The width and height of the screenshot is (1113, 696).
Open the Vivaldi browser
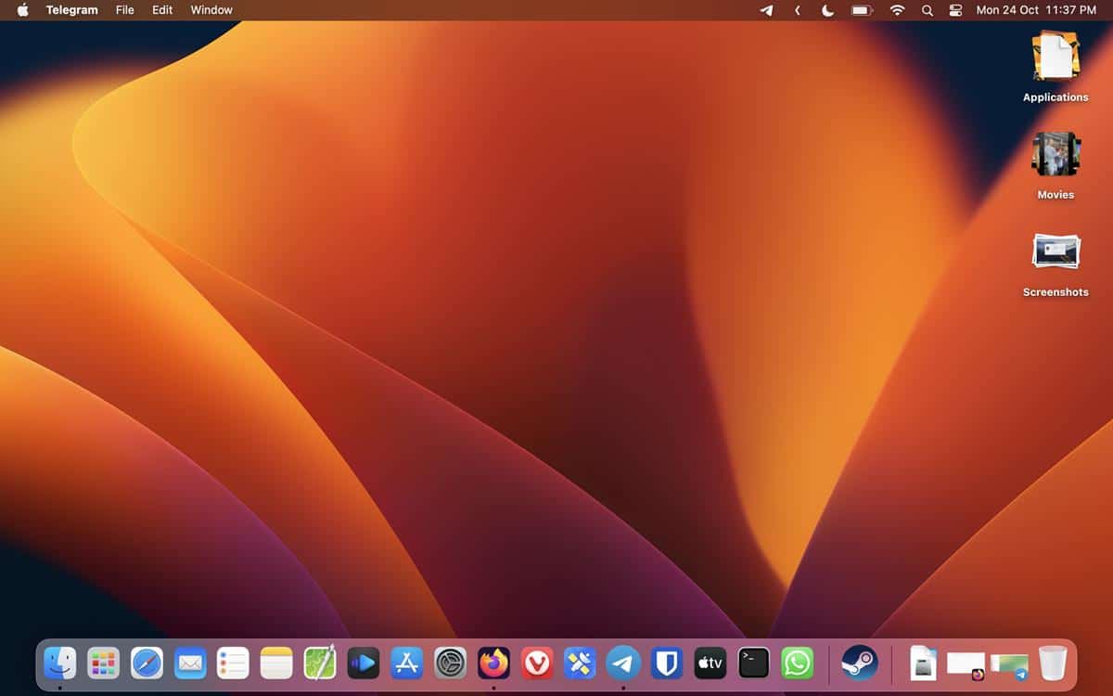click(x=536, y=664)
